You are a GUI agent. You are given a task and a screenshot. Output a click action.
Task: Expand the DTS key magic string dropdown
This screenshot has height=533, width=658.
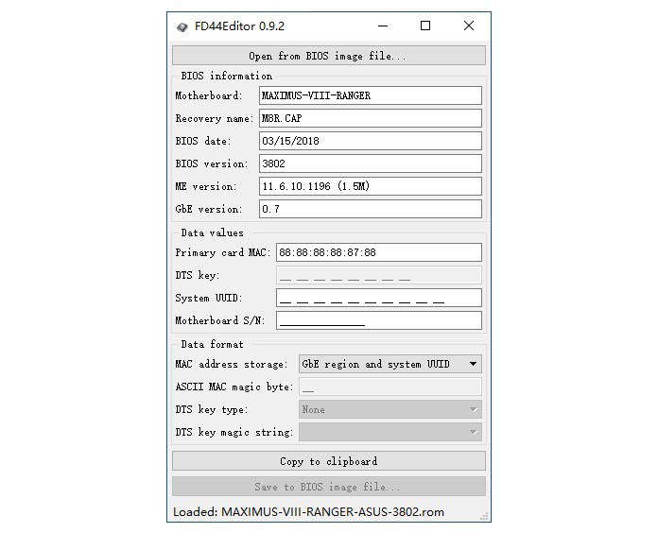(390, 432)
